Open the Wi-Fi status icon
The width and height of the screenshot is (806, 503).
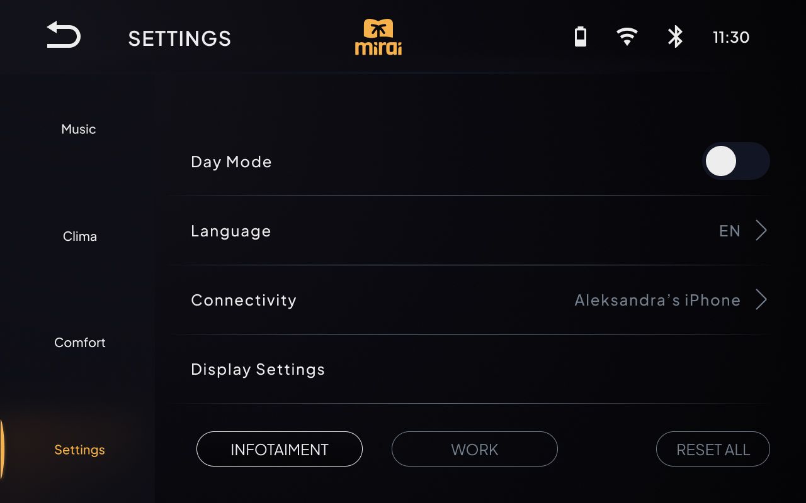627,37
